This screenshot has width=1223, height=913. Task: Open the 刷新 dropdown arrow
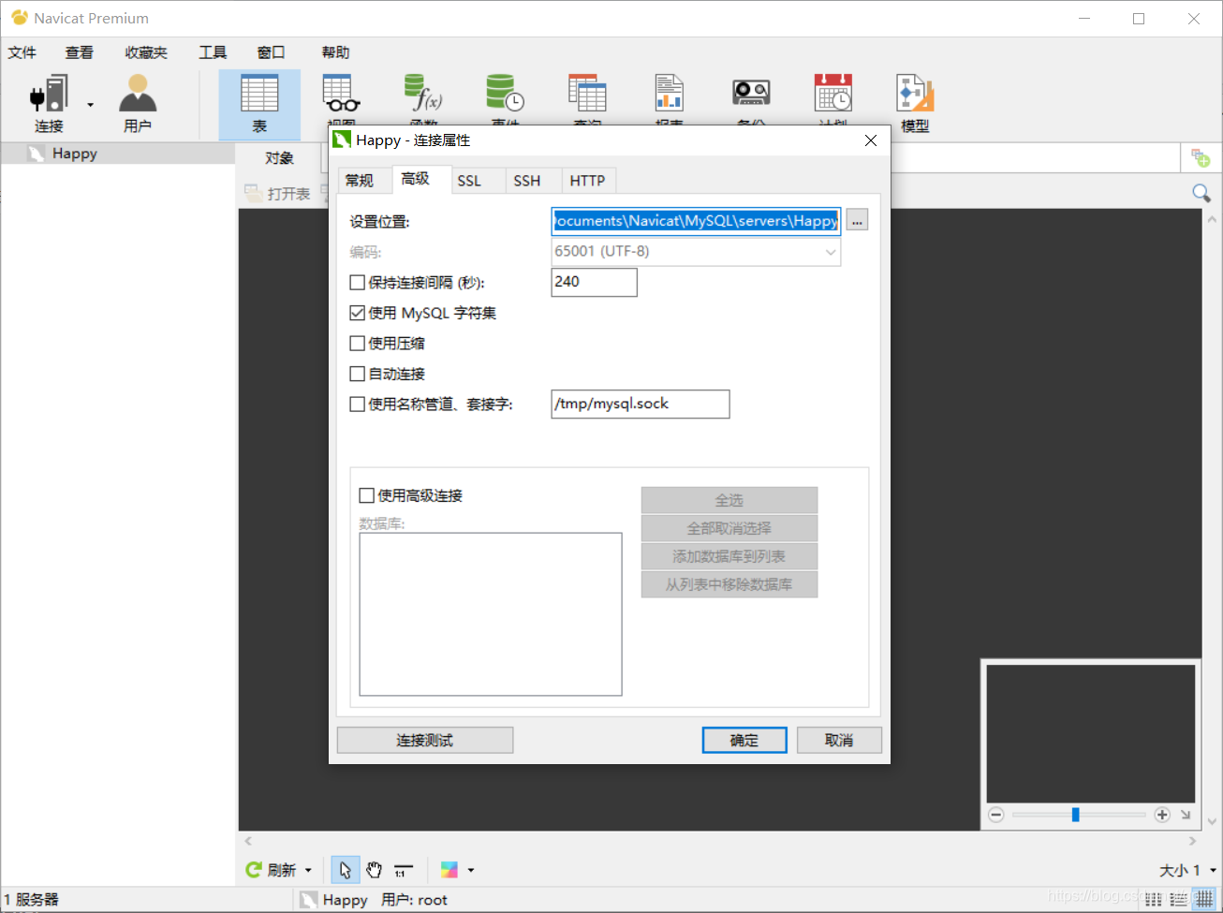pos(308,870)
